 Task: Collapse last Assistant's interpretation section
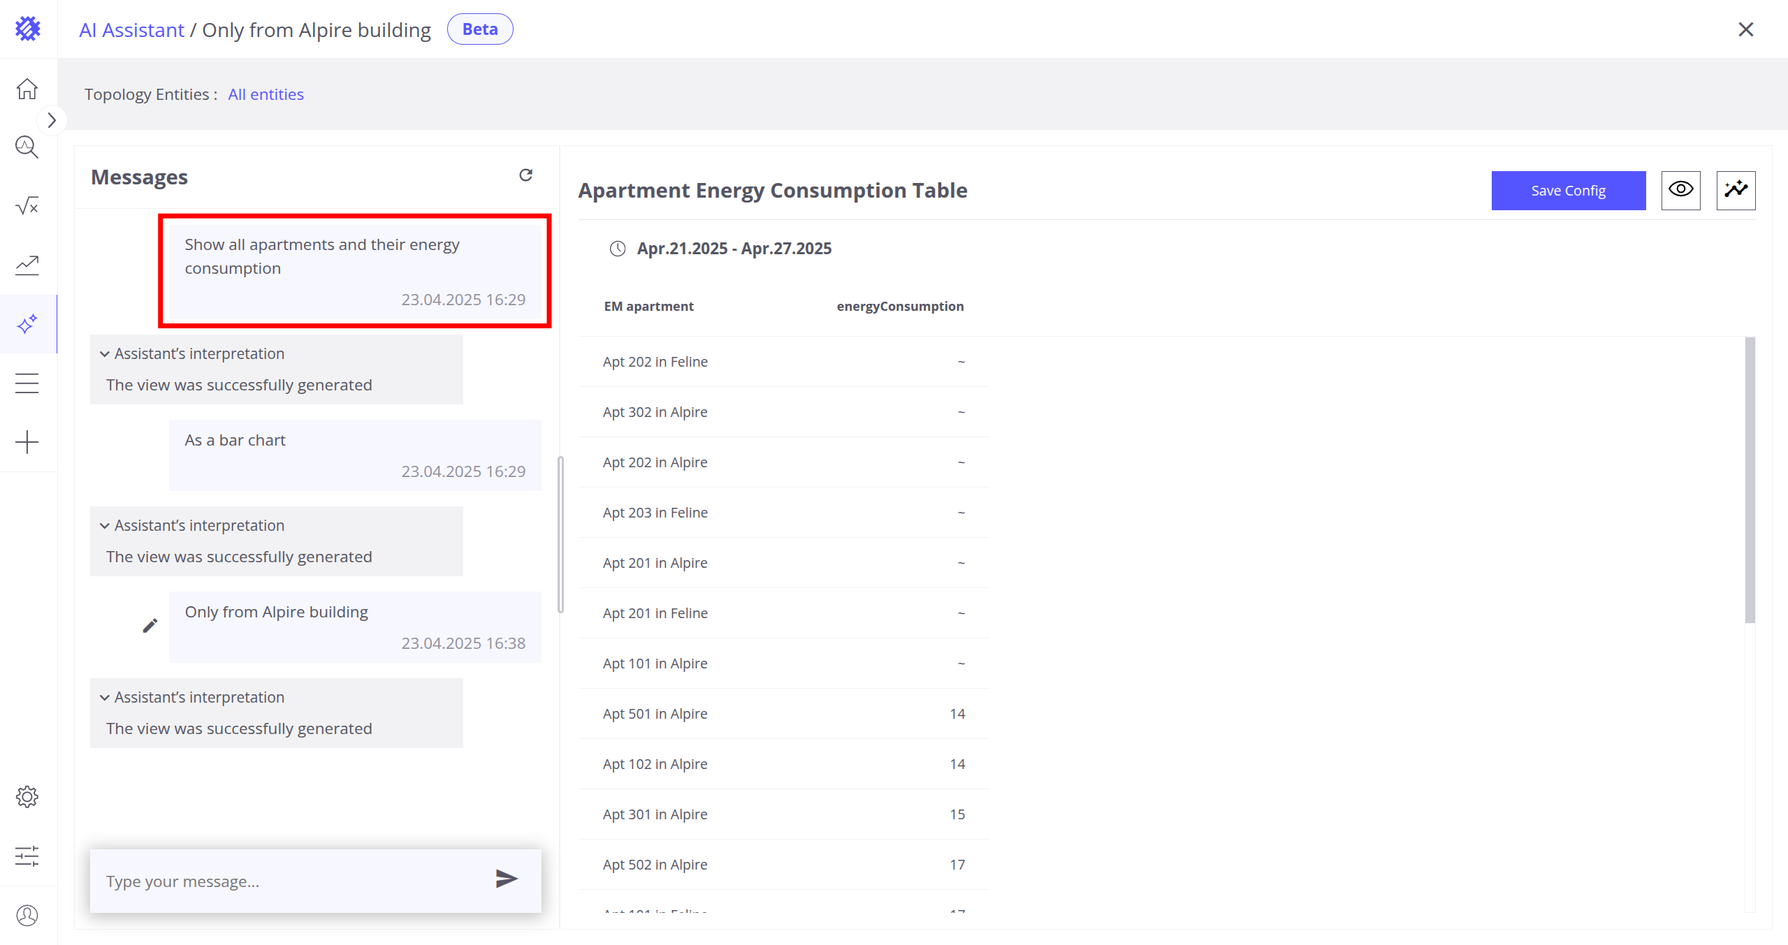pyautogui.click(x=105, y=698)
